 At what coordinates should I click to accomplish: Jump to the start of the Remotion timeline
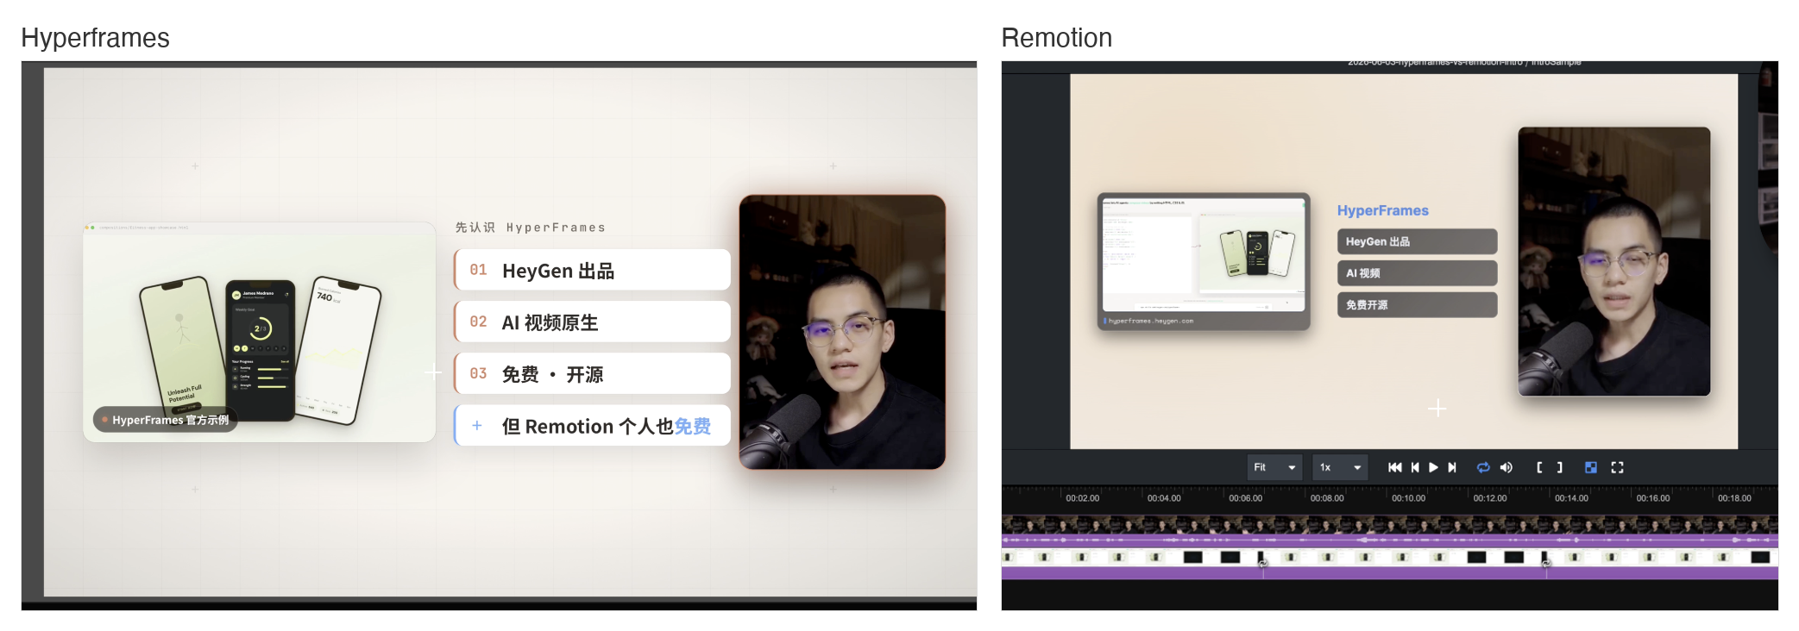[x=1394, y=467]
